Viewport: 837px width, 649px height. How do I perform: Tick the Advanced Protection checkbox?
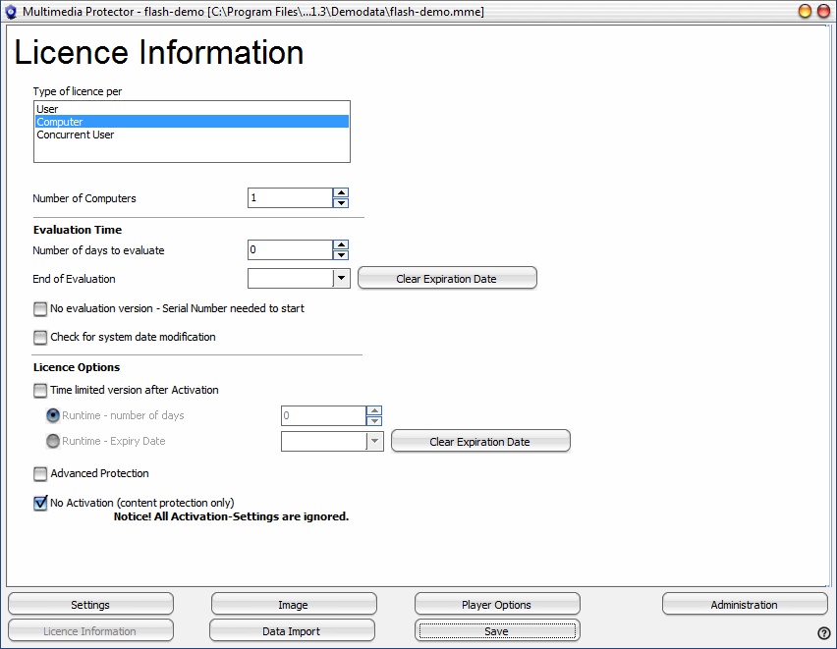coord(40,473)
